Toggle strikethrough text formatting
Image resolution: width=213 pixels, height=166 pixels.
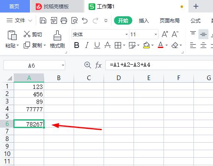[x=107, y=45]
